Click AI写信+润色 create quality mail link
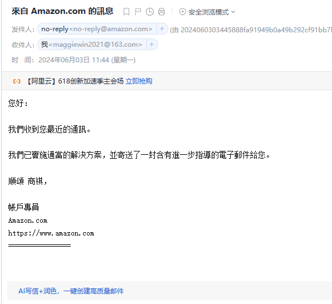Image resolution: width=332 pixels, height=304 pixels. [71, 291]
